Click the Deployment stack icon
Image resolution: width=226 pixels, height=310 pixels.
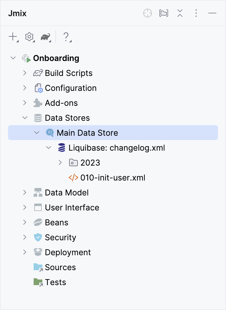(37, 252)
